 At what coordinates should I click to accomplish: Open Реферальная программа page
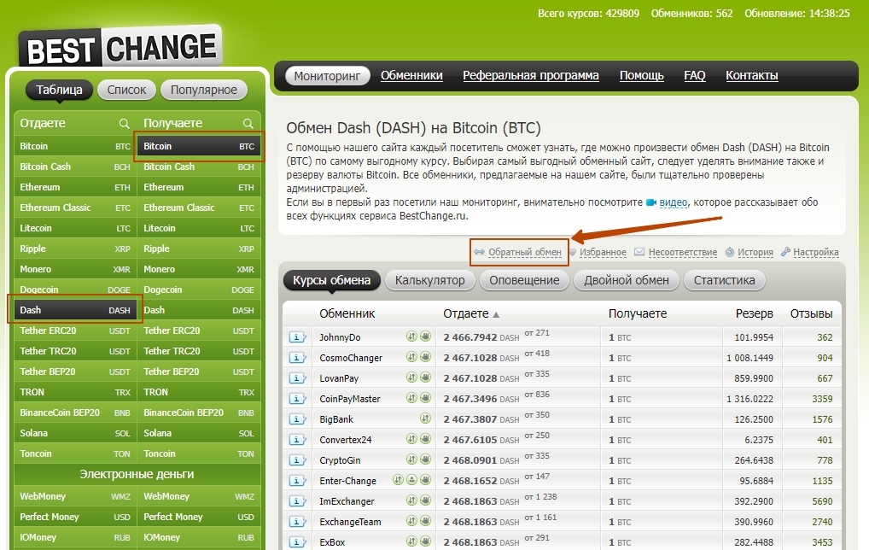pyautogui.click(x=531, y=75)
